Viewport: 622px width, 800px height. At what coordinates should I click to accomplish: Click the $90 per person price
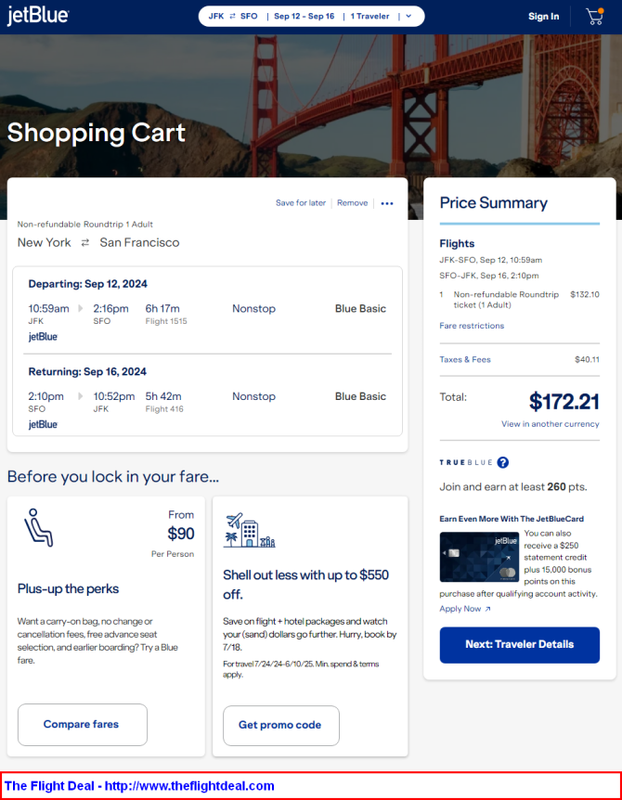pos(181,535)
